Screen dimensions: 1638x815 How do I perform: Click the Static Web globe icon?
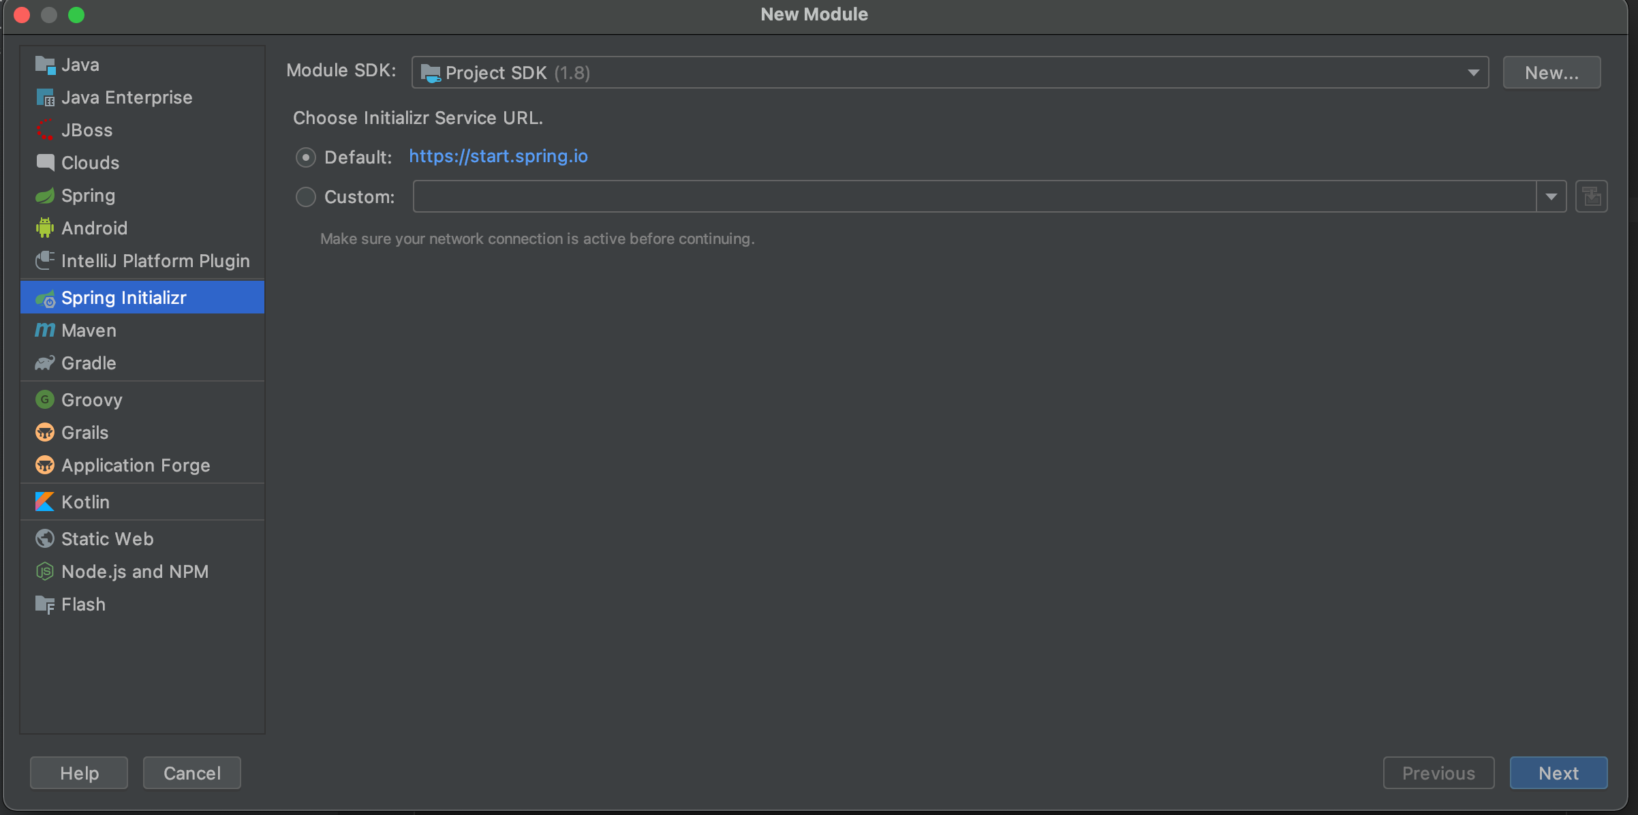45,539
